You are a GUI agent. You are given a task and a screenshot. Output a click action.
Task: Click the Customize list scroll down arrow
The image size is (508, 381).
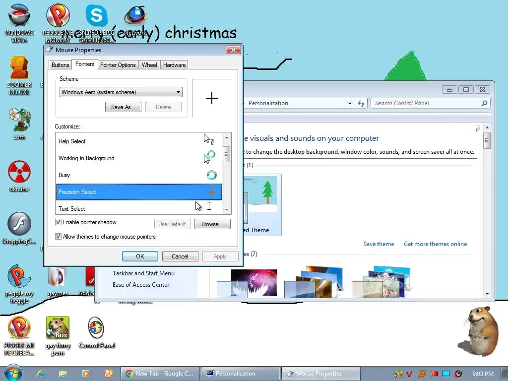[227, 210]
